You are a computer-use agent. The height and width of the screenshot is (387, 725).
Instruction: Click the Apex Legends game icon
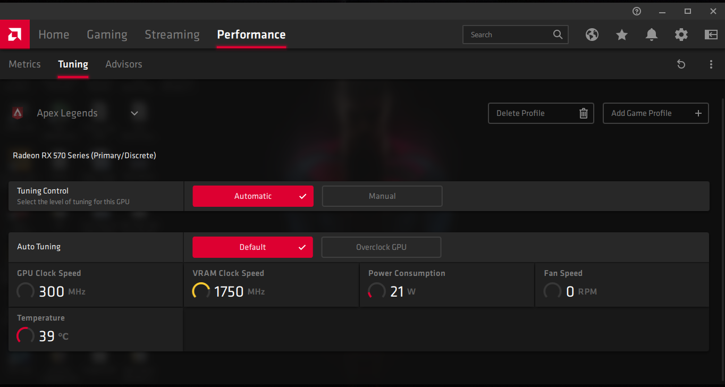tap(18, 113)
